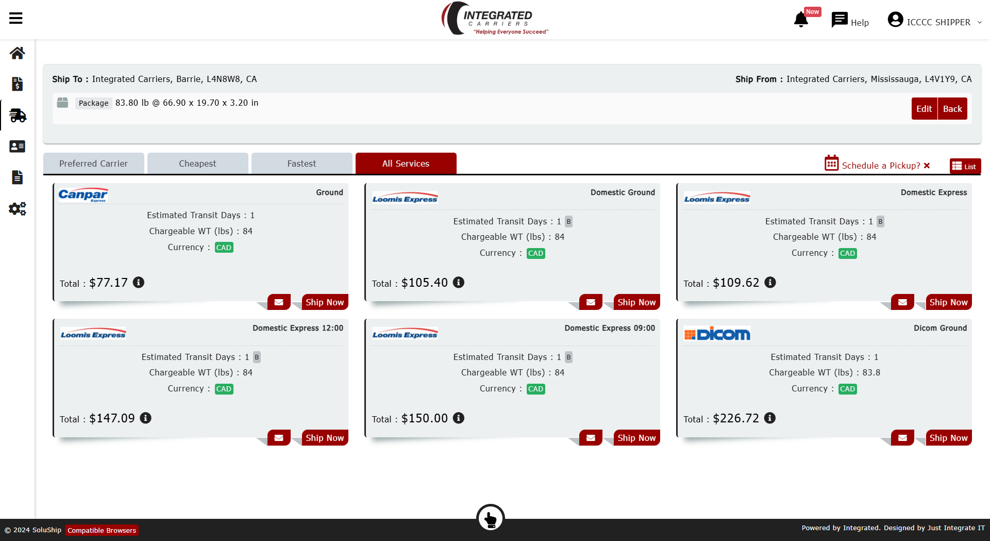Show price info for $147.09 total
990x541 pixels.
click(x=146, y=418)
